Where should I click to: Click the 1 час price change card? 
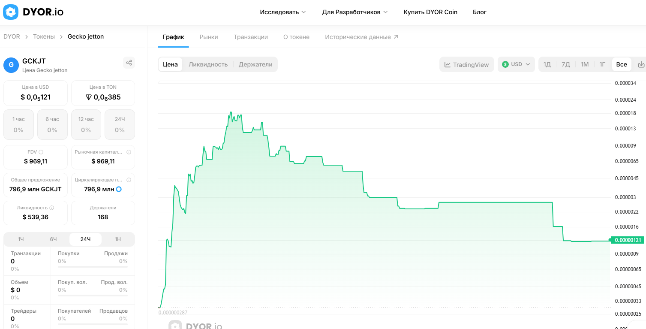point(18,124)
